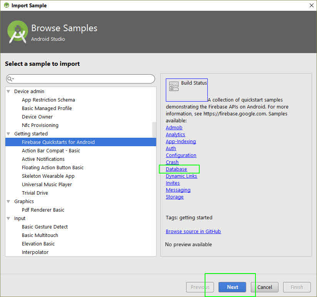Image resolution: width=317 pixels, height=297 pixels.
Task: Click the sample list scrollbar thumb
Action: (154, 129)
